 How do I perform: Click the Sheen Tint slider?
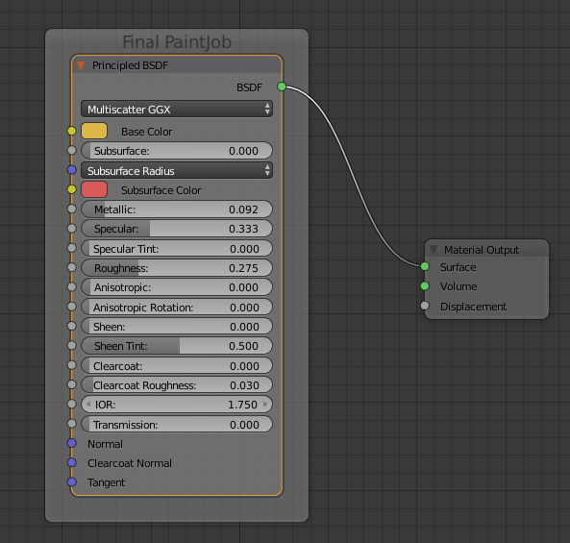177,346
